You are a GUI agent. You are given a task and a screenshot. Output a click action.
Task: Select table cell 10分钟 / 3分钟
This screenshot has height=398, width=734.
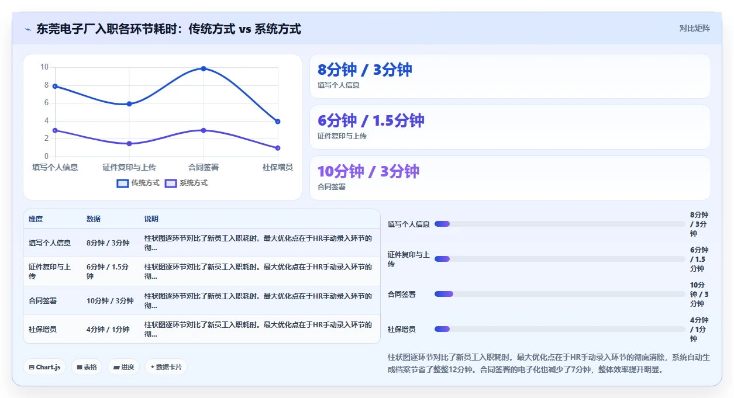click(x=110, y=301)
